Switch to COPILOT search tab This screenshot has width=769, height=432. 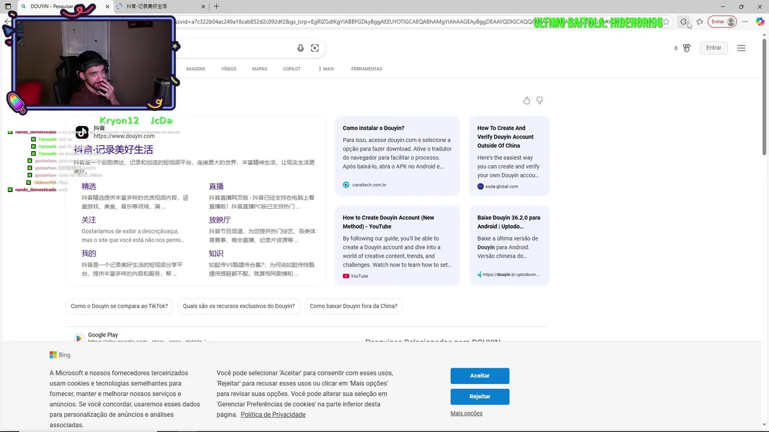[x=292, y=69]
